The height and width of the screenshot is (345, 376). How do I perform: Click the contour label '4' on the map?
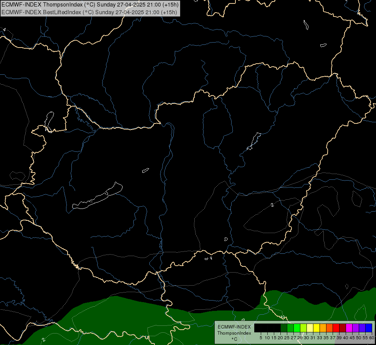click(4, 30)
